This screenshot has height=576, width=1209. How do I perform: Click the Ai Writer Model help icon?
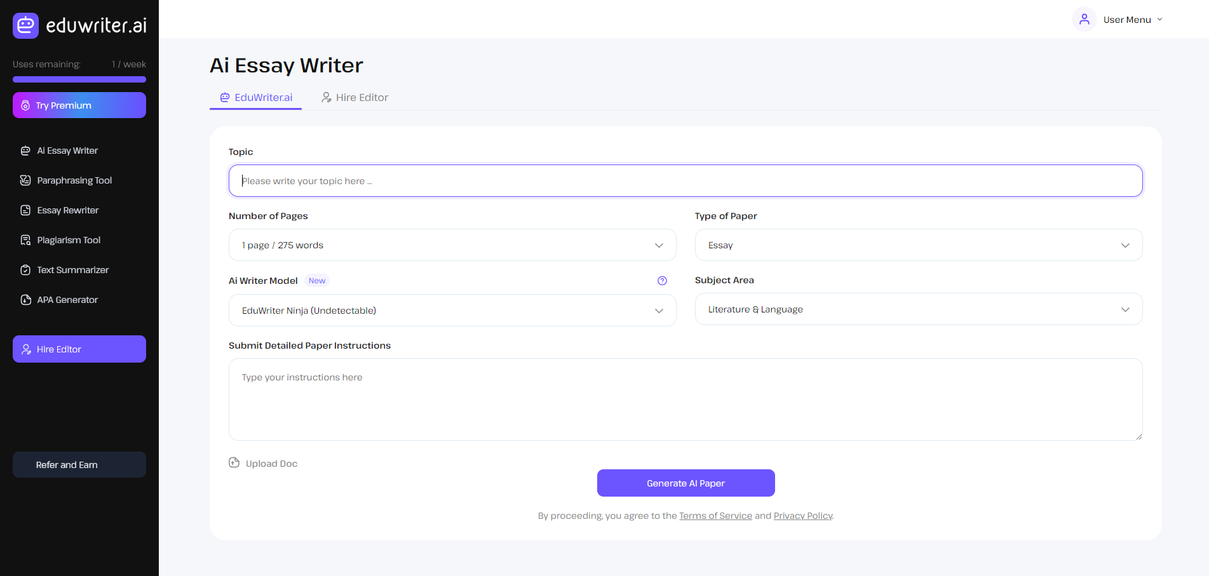(662, 281)
